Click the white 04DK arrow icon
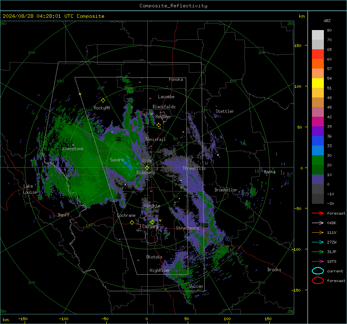Viewport: 347px width, 324px height. tap(318, 223)
